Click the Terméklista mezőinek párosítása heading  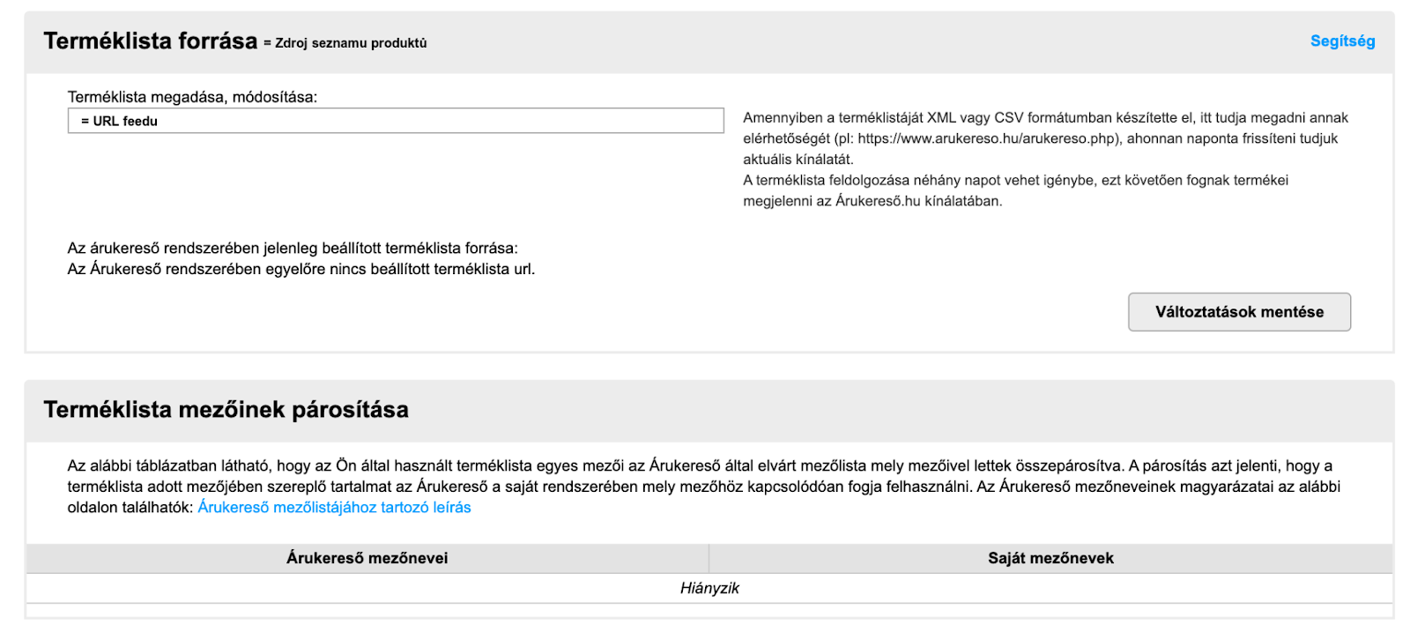click(226, 410)
